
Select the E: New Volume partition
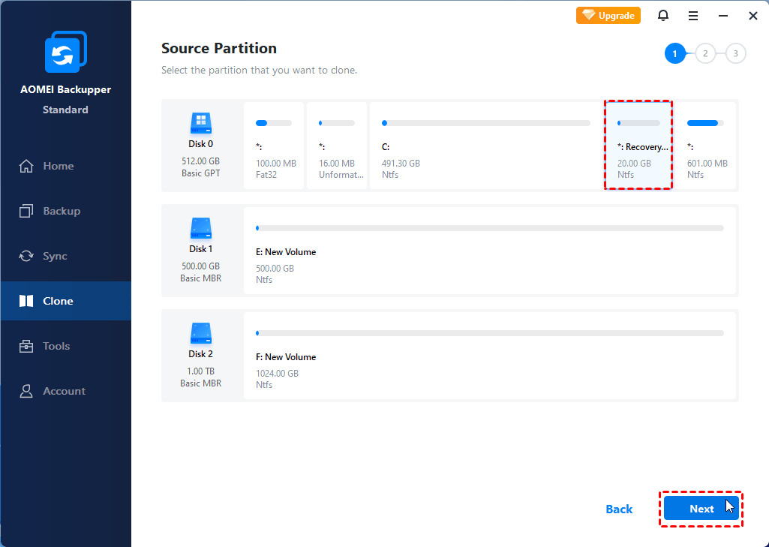pos(490,251)
